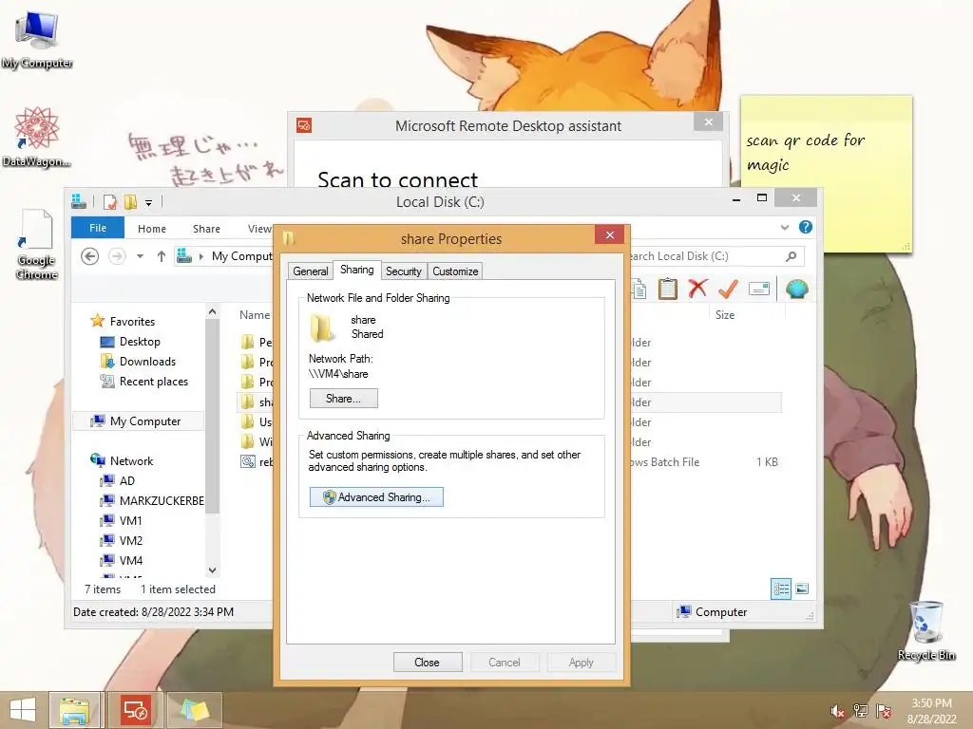This screenshot has height=729, width=973.
Task: Click the \\VM4\share network path text
Action: point(338,374)
